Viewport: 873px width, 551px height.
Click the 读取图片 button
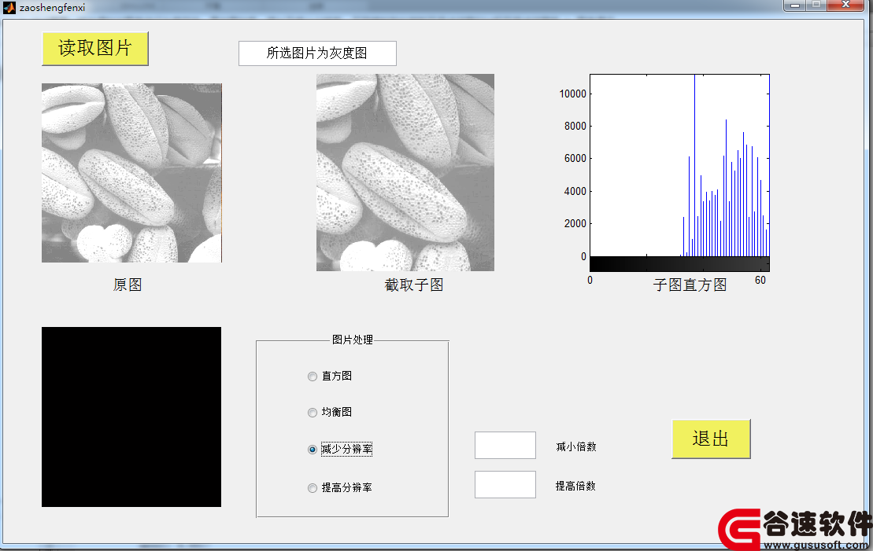click(x=95, y=49)
